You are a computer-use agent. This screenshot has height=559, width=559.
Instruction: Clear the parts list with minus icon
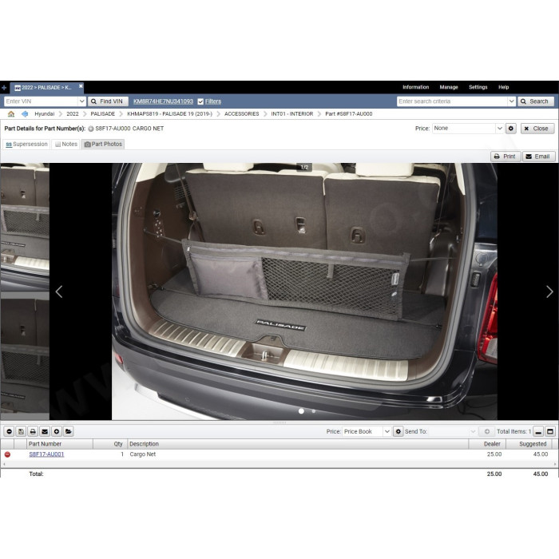click(10, 432)
